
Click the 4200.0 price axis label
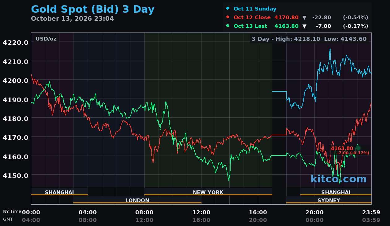[x=15, y=80]
